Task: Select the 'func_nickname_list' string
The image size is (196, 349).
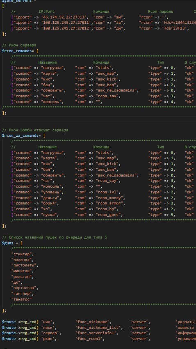Action: (98, 328)
